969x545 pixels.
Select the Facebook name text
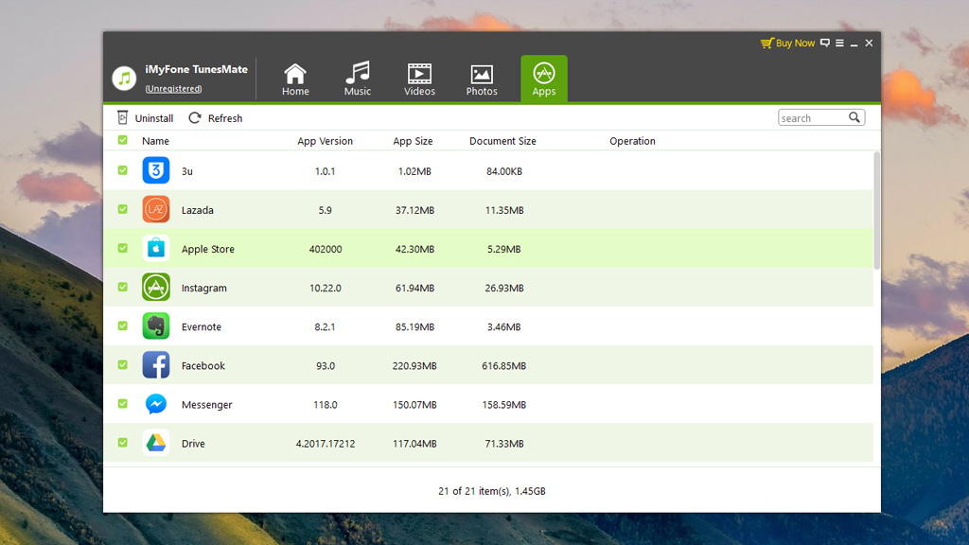pyautogui.click(x=203, y=366)
